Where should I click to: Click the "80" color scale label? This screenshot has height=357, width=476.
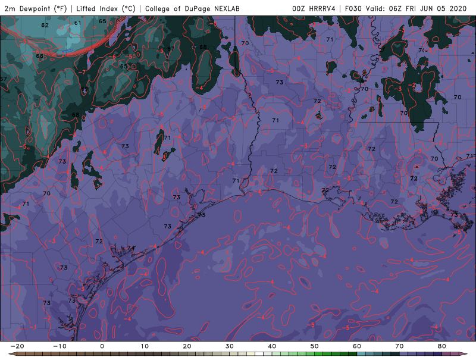pyautogui.click(x=442, y=346)
